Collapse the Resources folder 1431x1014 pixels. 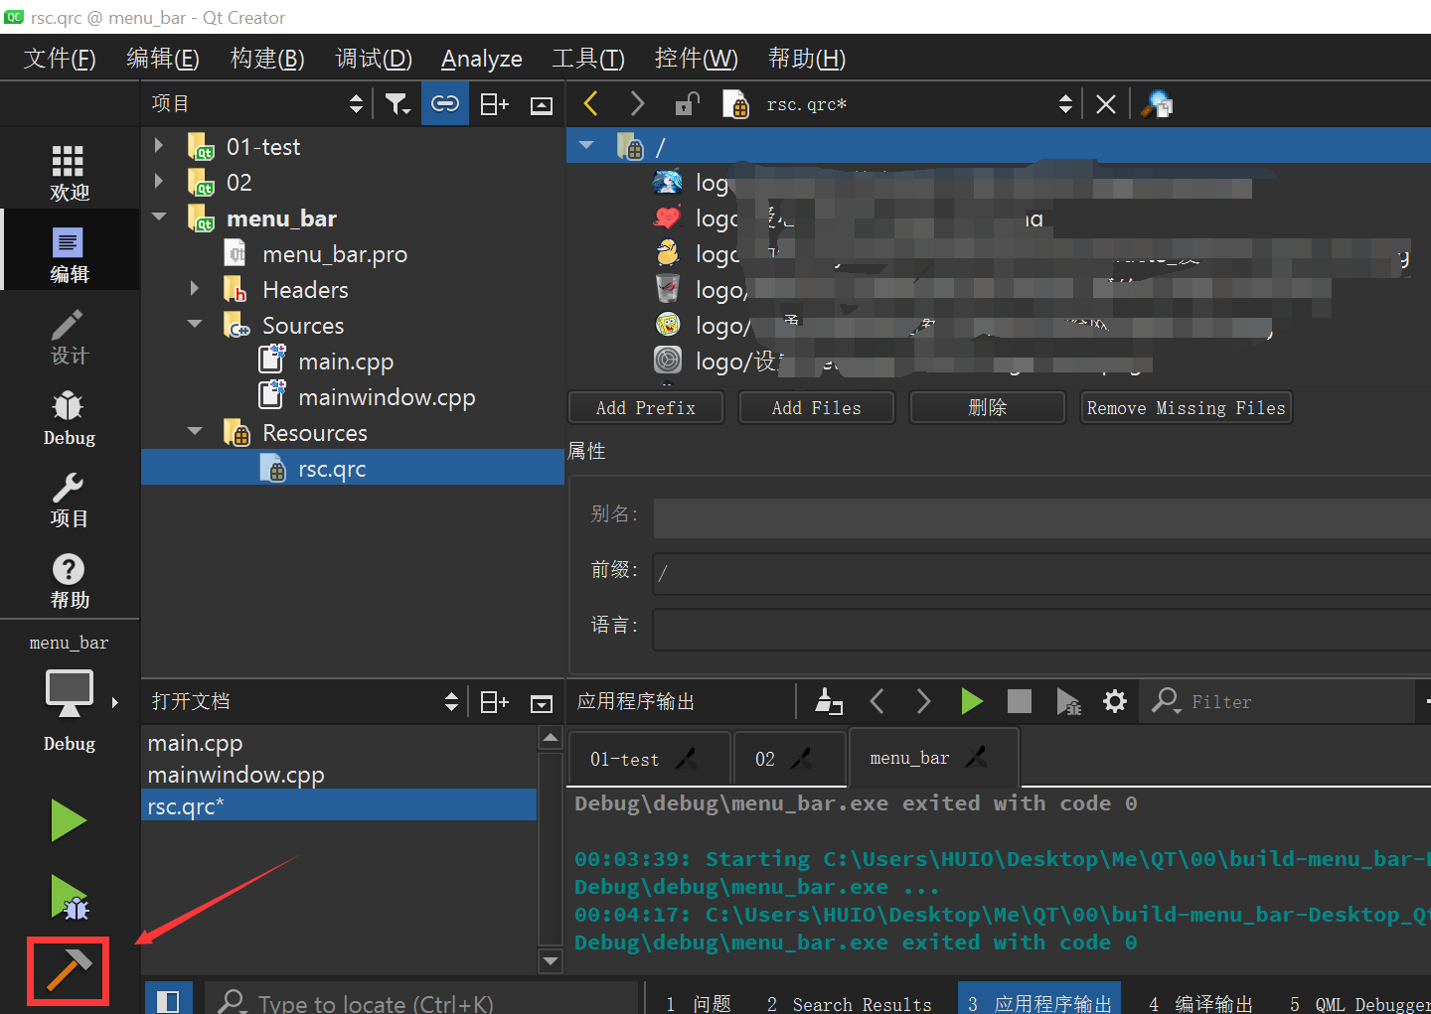click(195, 431)
